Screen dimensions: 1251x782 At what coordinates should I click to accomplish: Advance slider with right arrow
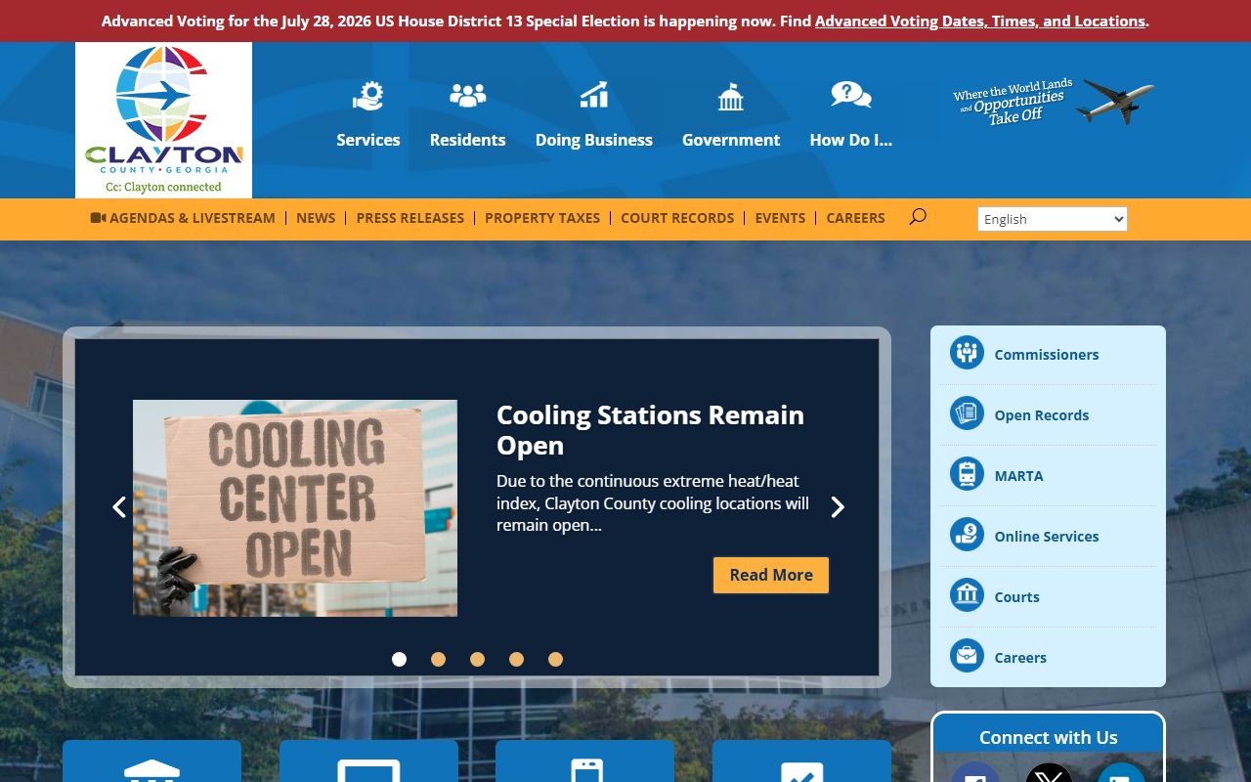point(837,506)
